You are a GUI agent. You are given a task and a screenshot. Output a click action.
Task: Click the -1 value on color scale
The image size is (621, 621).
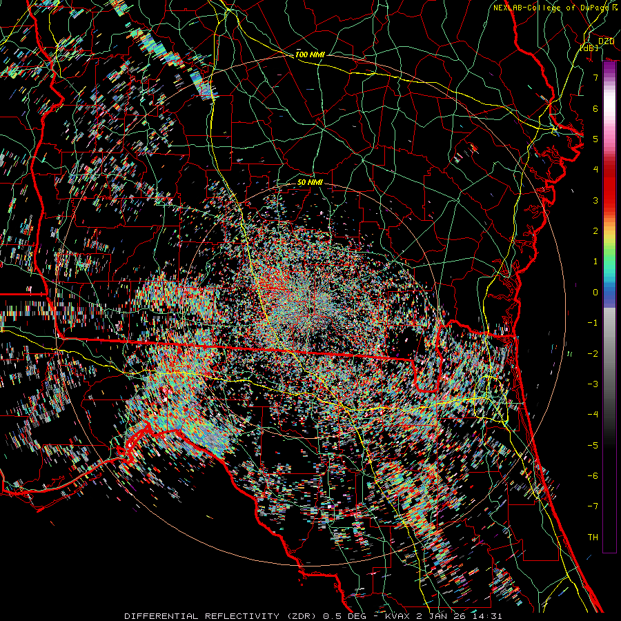(x=593, y=322)
